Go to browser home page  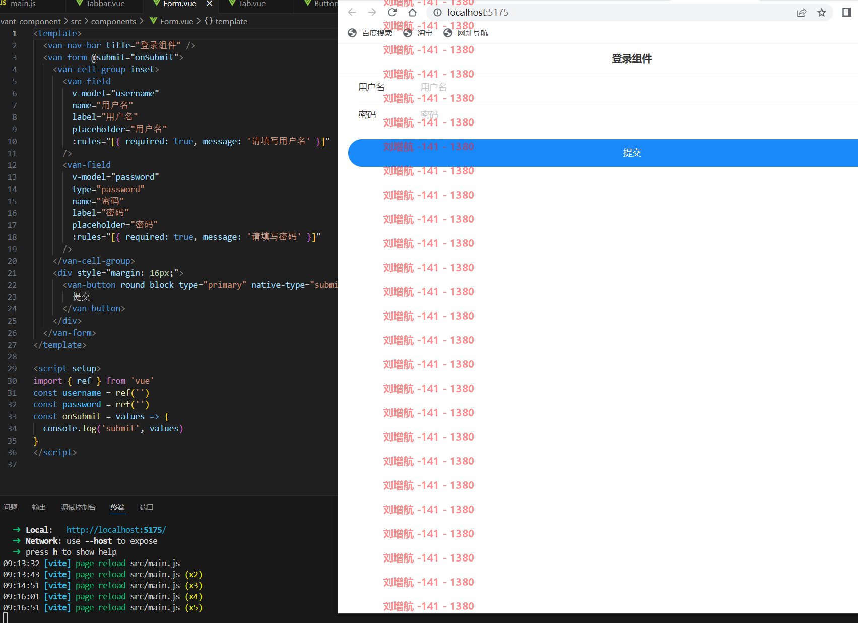point(412,13)
